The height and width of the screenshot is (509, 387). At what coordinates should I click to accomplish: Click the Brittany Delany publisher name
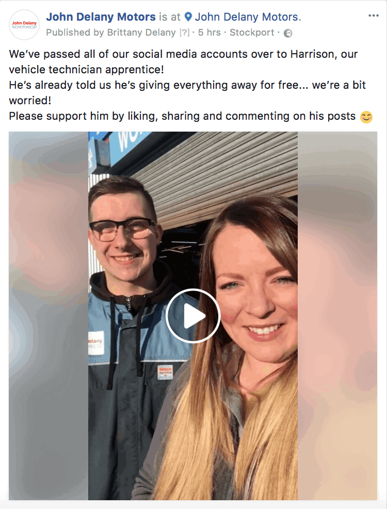[x=141, y=33]
